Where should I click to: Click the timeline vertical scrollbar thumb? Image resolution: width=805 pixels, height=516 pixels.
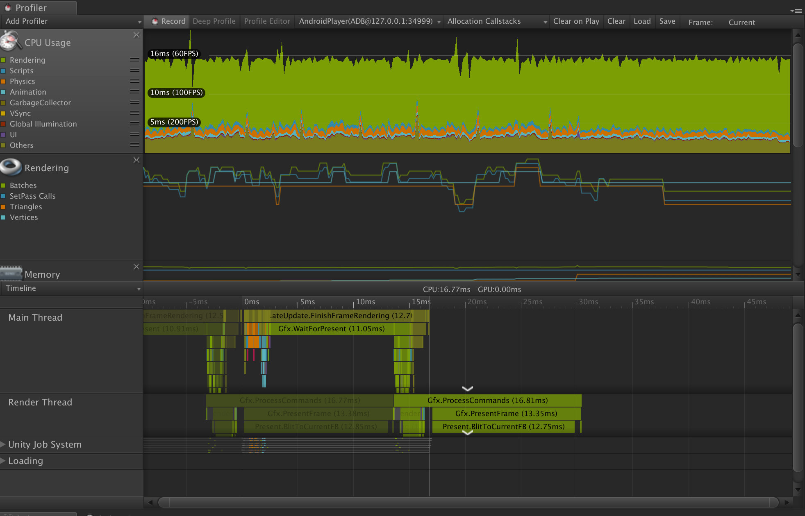(798, 397)
